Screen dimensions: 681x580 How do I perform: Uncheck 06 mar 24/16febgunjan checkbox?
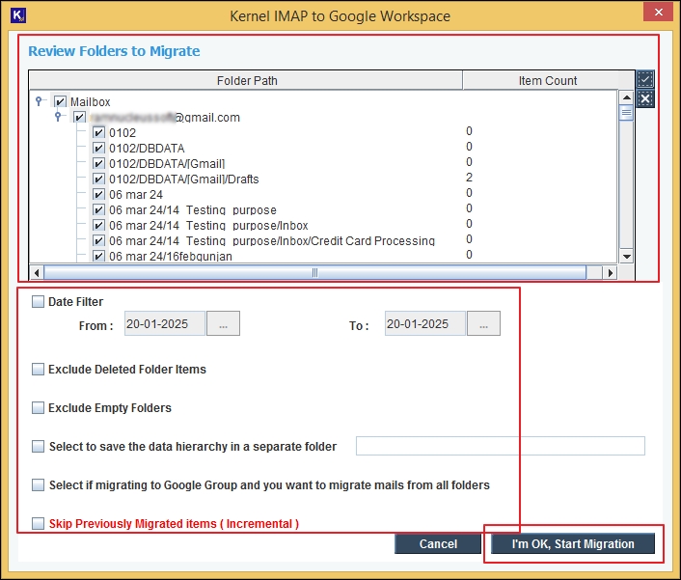click(98, 256)
